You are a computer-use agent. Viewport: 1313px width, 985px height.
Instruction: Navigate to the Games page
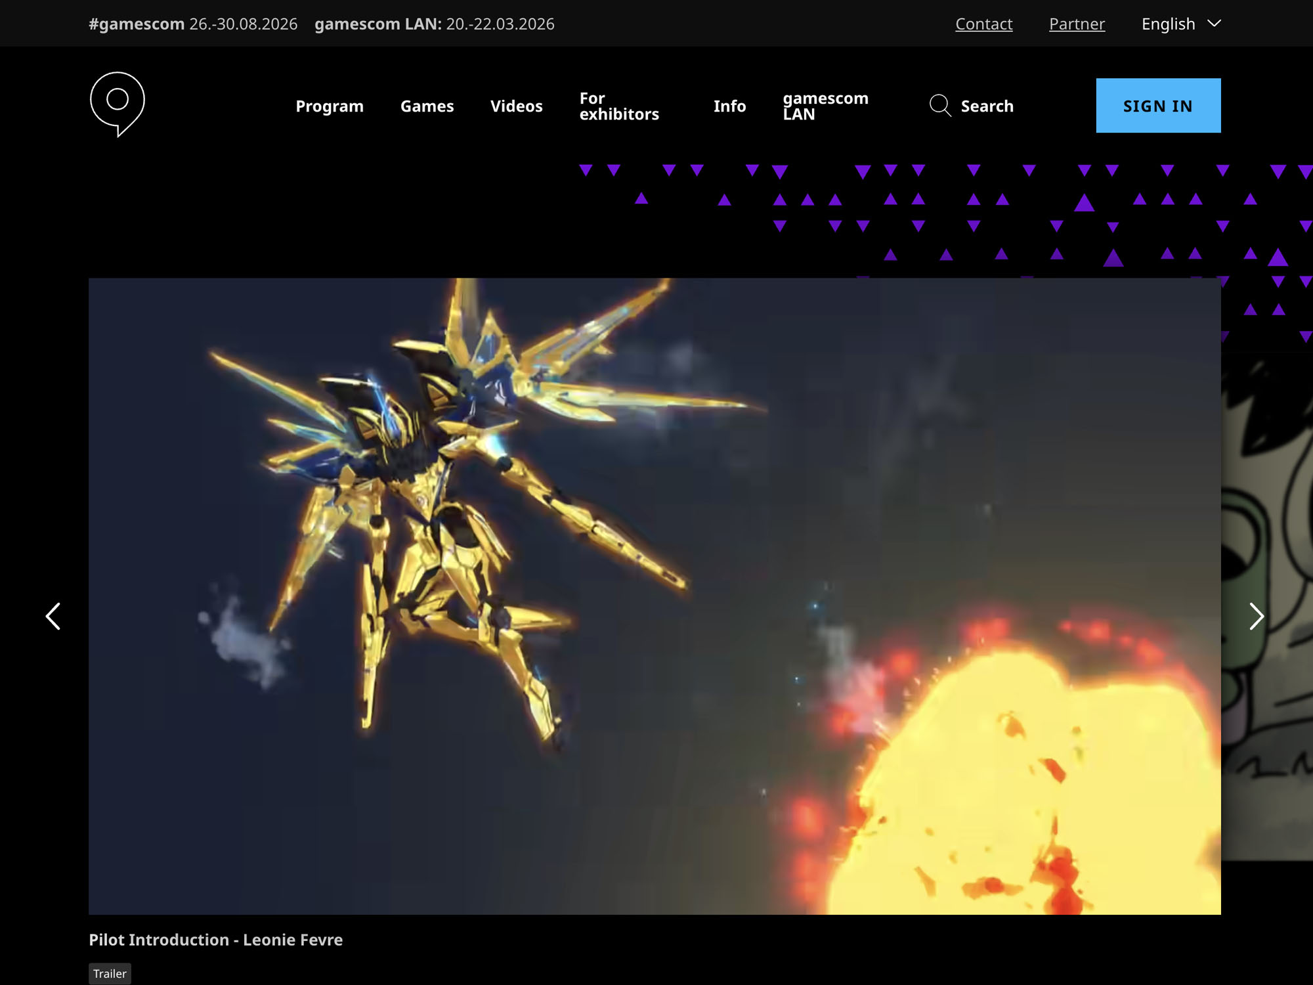(x=427, y=106)
